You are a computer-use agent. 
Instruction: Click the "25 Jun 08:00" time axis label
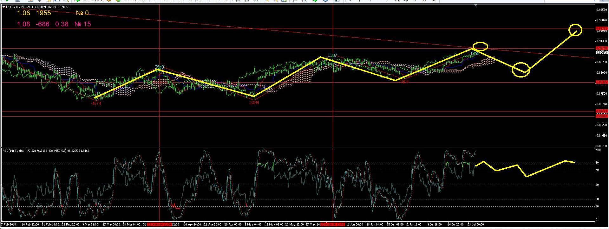(395, 225)
